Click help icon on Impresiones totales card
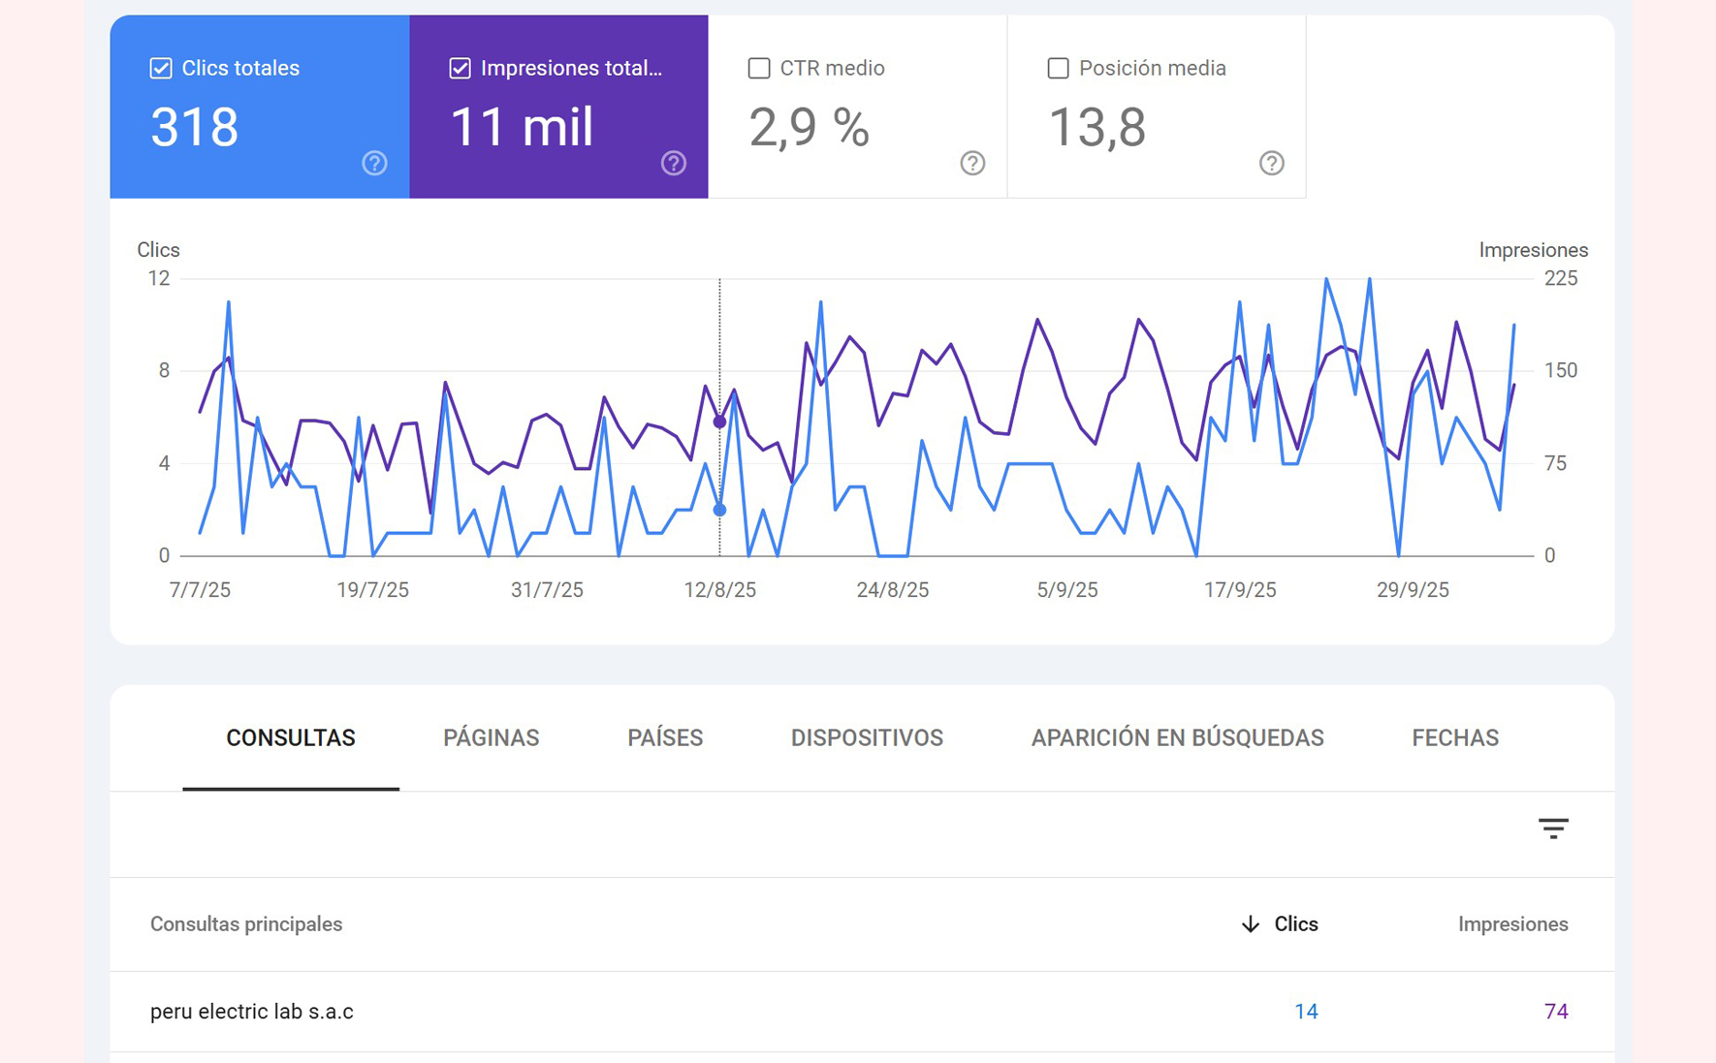The image size is (1716, 1063). (674, 163)
